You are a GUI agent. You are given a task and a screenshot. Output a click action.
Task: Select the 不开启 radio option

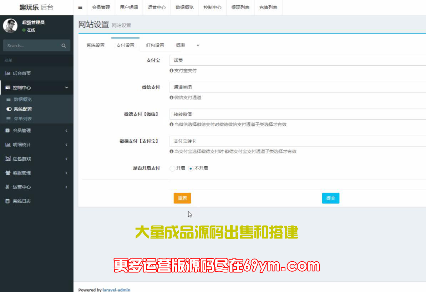[191, 168]
